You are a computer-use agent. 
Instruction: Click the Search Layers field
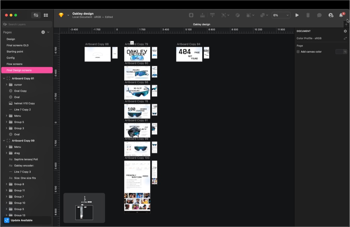(28, 24)
